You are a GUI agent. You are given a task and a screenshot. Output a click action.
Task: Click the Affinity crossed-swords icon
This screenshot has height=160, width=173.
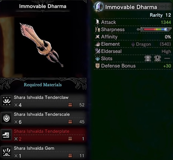click(98, 37)
